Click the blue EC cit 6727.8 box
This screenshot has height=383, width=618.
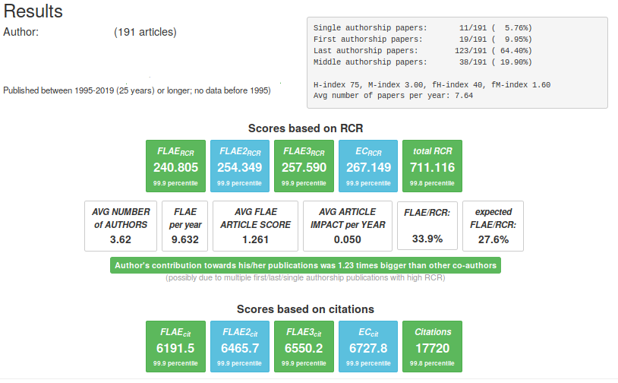click(x=367, y=347)
